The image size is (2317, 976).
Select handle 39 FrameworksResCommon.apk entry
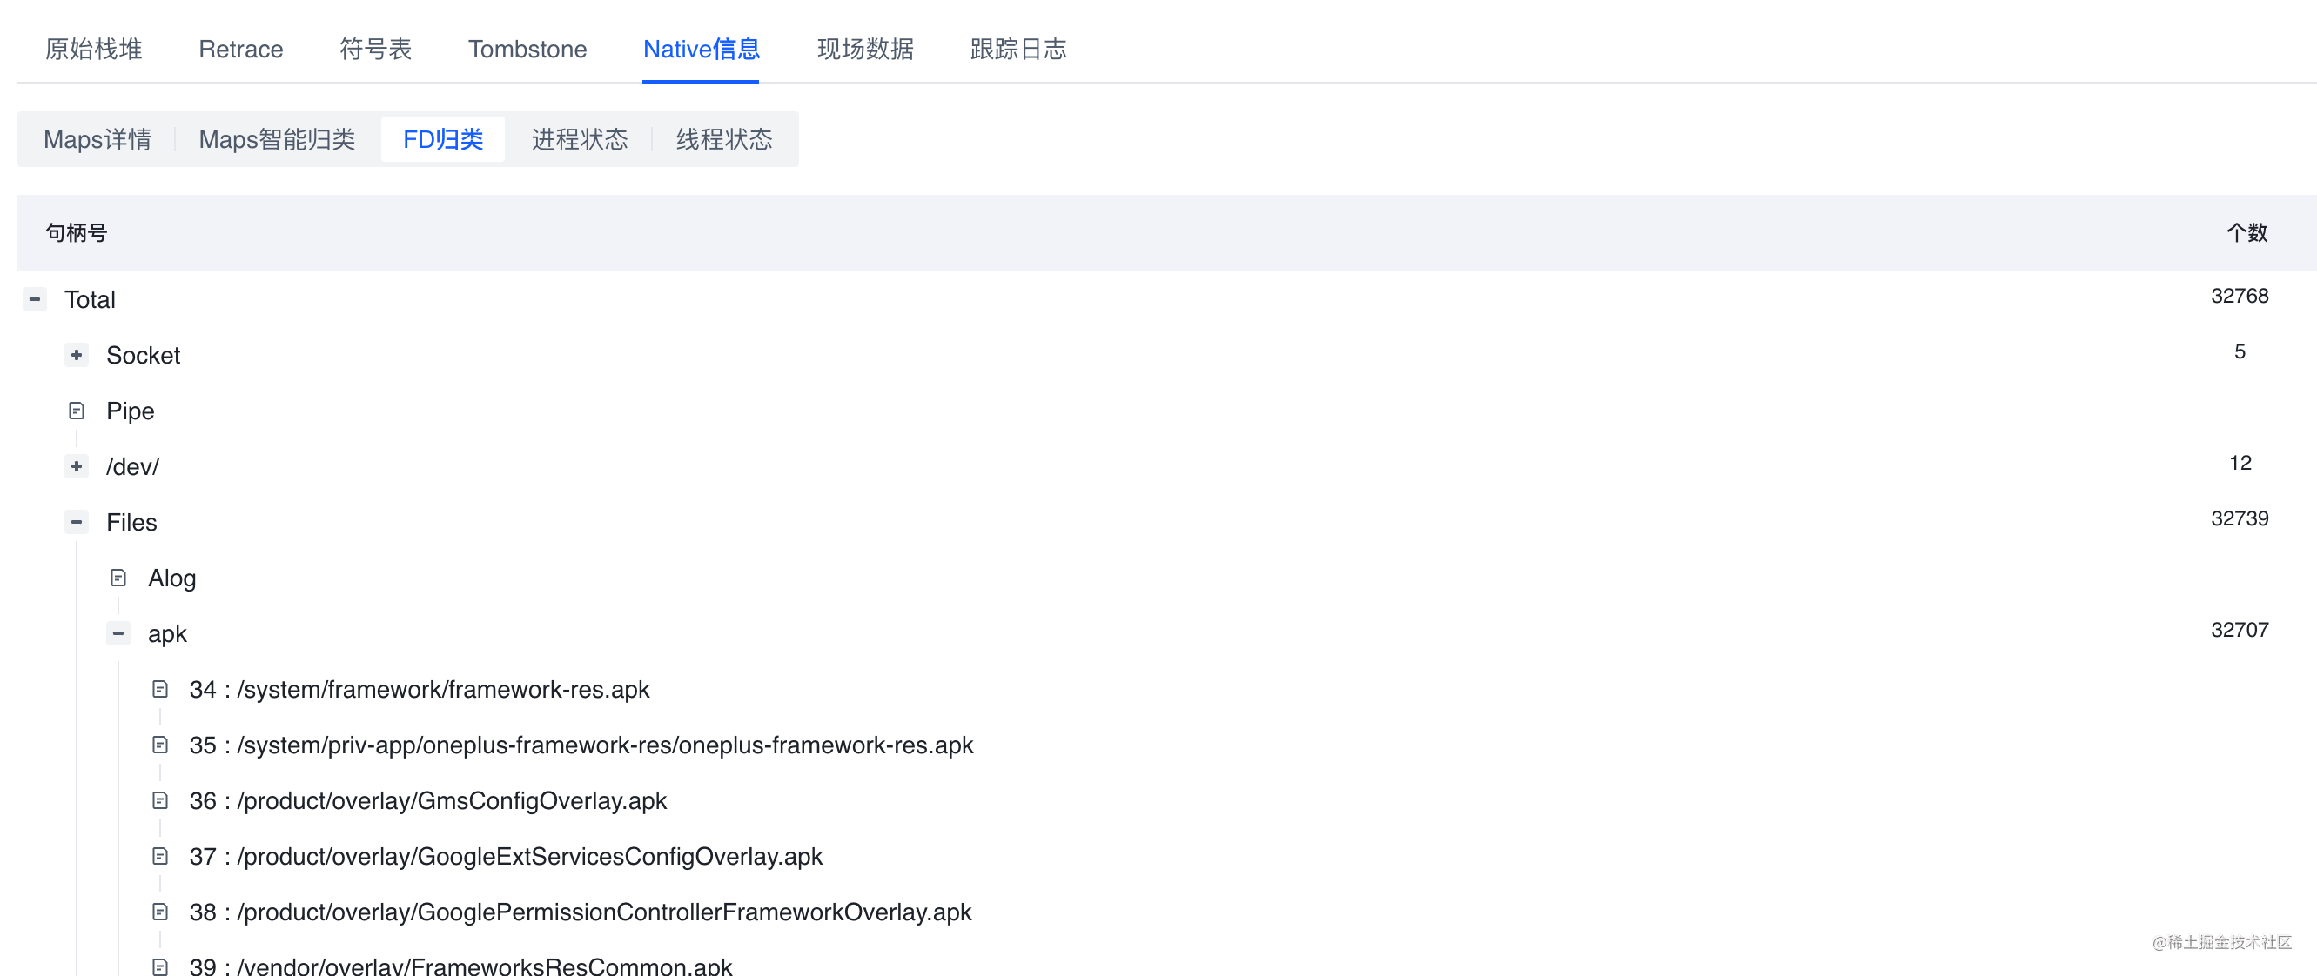coord(460,966)
